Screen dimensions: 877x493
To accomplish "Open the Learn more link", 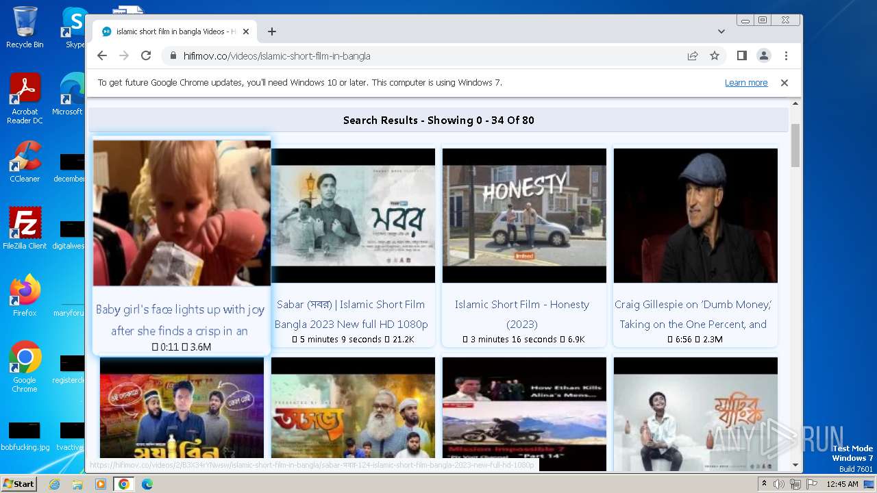I will coord(746,82).
